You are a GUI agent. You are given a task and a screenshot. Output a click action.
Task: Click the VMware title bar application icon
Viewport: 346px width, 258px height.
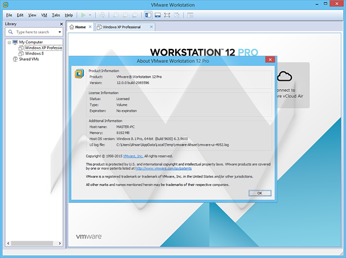[6, 4]
